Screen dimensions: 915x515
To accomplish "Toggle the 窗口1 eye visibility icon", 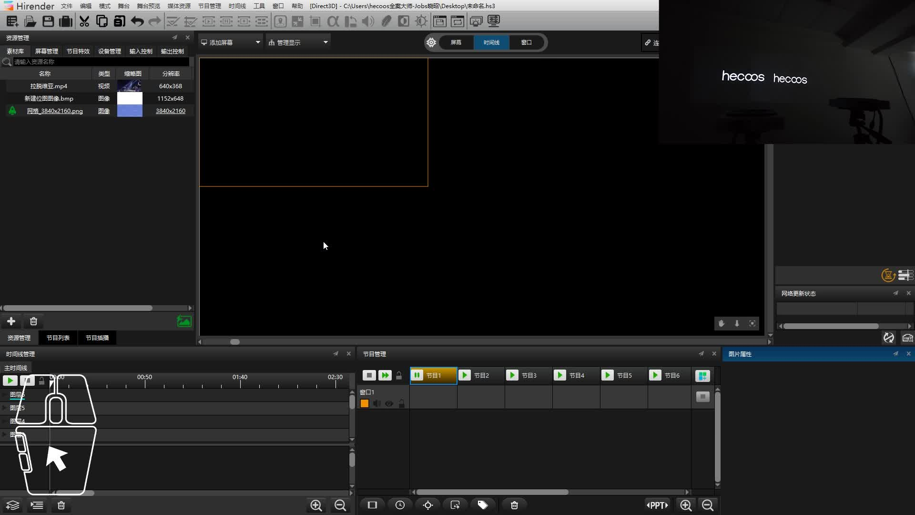I will (389, 404).
